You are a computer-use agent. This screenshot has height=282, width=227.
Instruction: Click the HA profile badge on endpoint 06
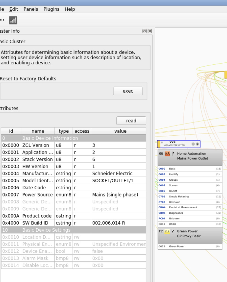(x=167, y=154)
